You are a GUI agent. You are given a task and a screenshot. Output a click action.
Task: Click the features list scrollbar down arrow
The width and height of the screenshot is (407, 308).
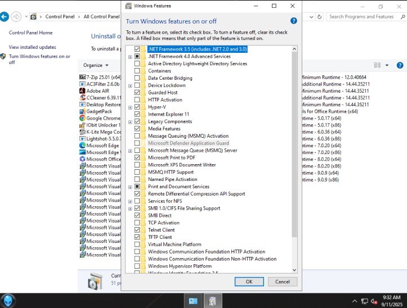click(x=294, y=270)
